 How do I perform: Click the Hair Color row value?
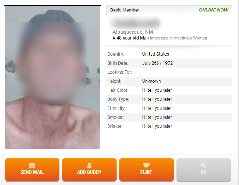coord(157,90)
